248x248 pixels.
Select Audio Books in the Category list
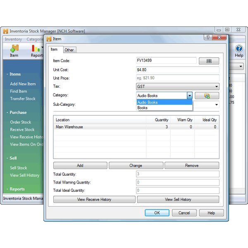coord(165,103)
